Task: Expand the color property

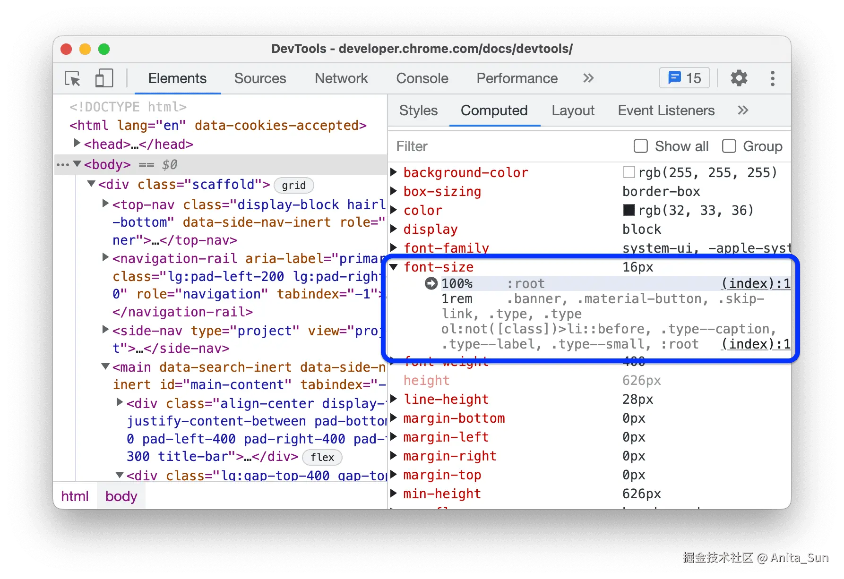Action: pos(394,210)
